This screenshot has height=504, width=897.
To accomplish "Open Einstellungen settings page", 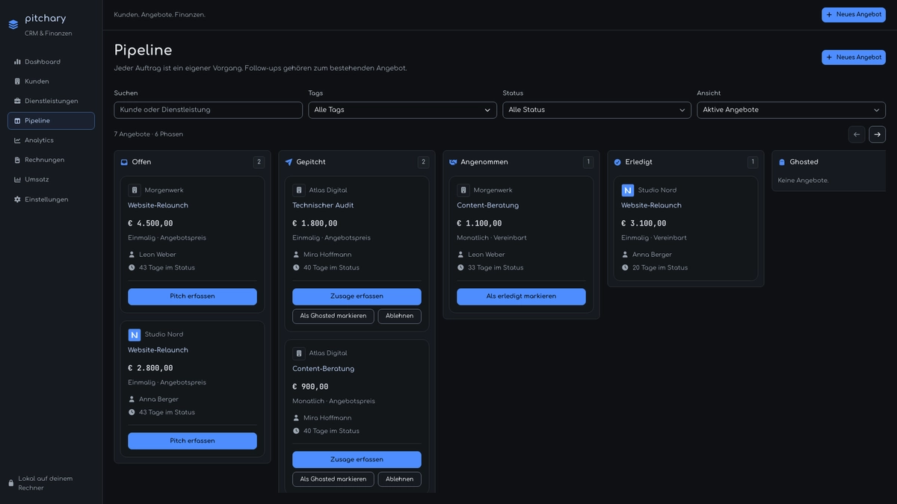I will coord(51,199).
